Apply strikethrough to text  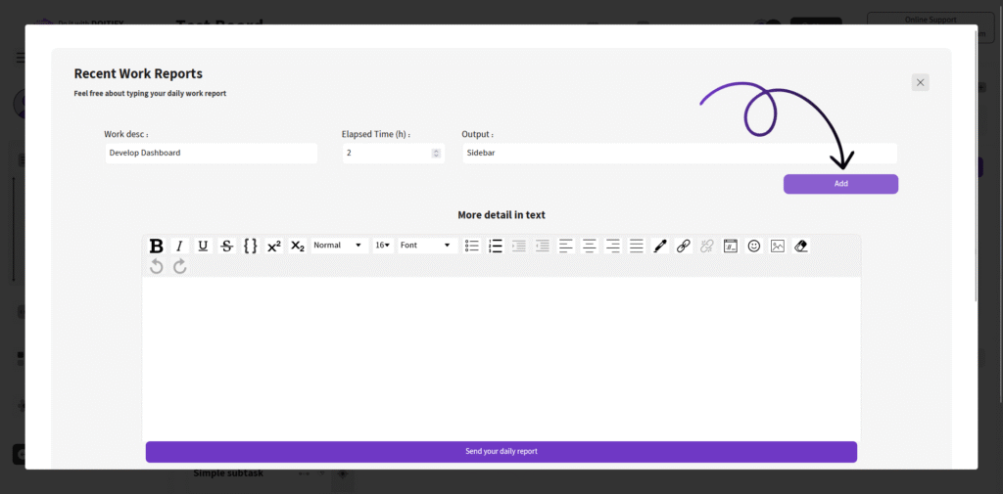(x=227, y=247)
